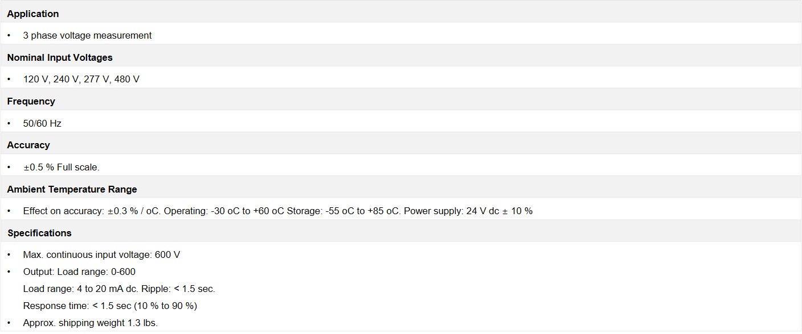Click the '50/60 Hz' value
This screenshot has height=334, width=802.
point(42,123)
